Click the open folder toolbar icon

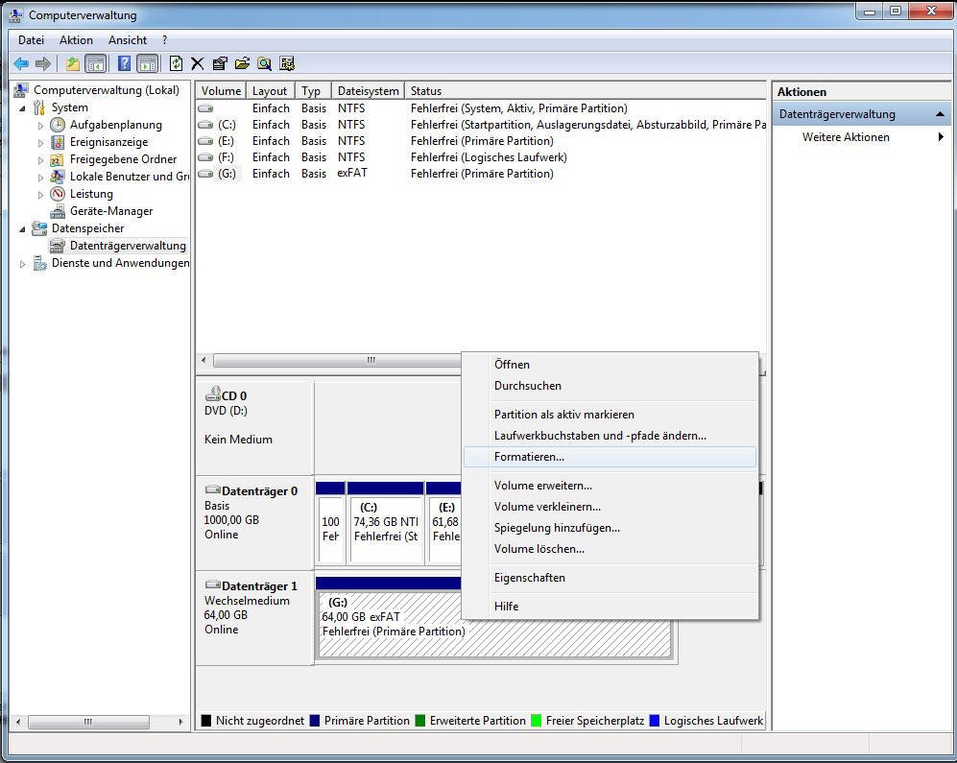point(242,64)
